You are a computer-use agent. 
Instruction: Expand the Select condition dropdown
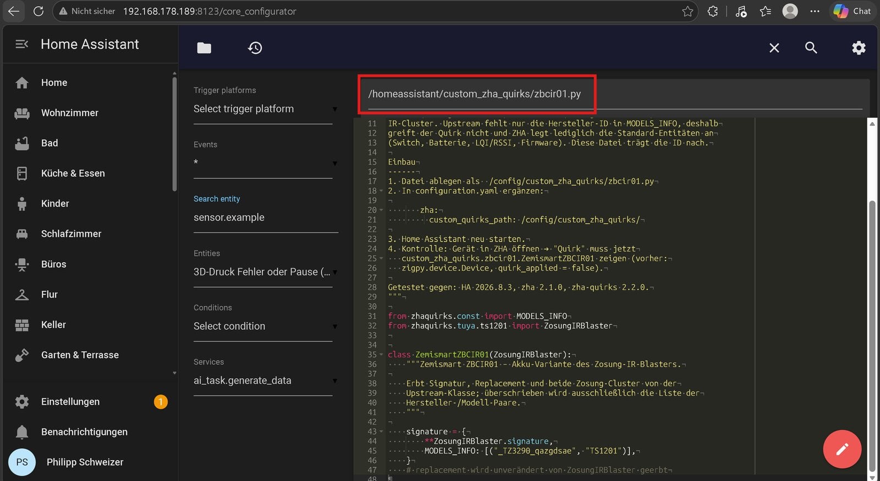265,327
